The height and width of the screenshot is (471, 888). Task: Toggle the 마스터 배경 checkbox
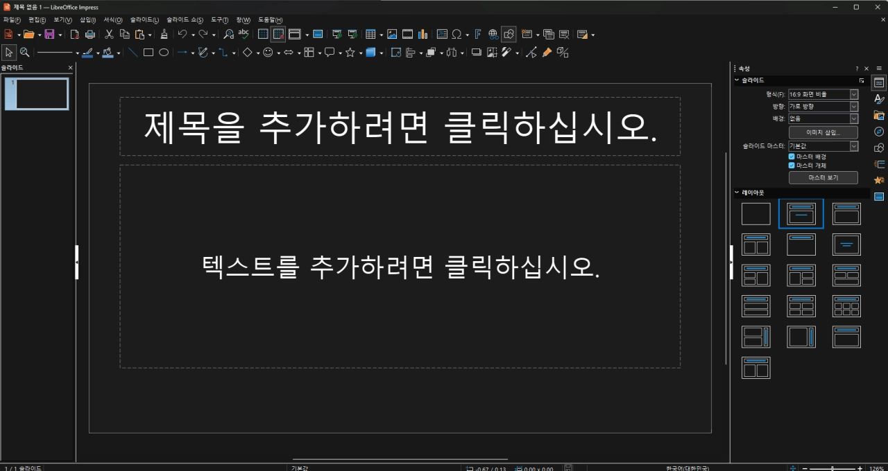click(x=792, y=157)
